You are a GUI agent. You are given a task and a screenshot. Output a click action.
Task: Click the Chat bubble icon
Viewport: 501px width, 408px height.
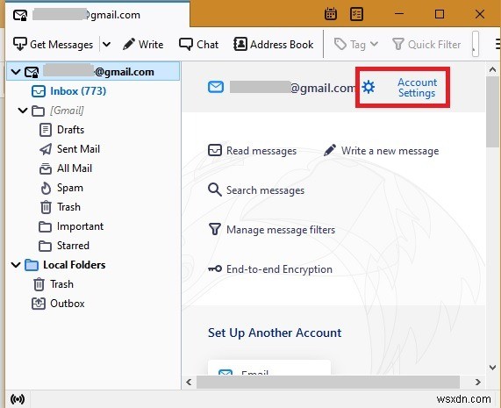click(186, 44)
